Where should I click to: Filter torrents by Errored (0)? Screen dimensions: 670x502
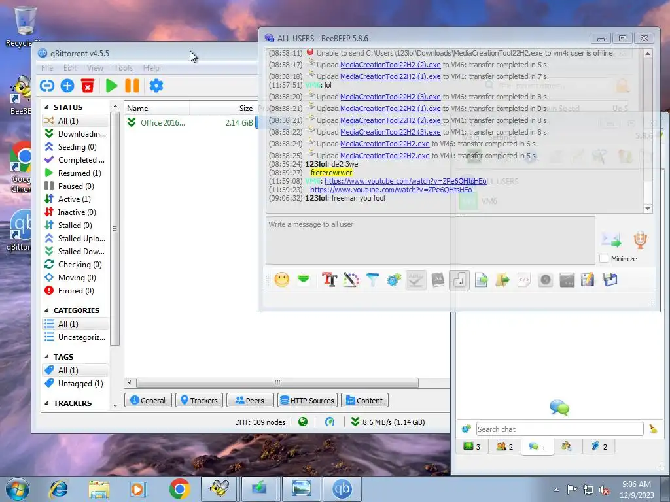point(76,291)
